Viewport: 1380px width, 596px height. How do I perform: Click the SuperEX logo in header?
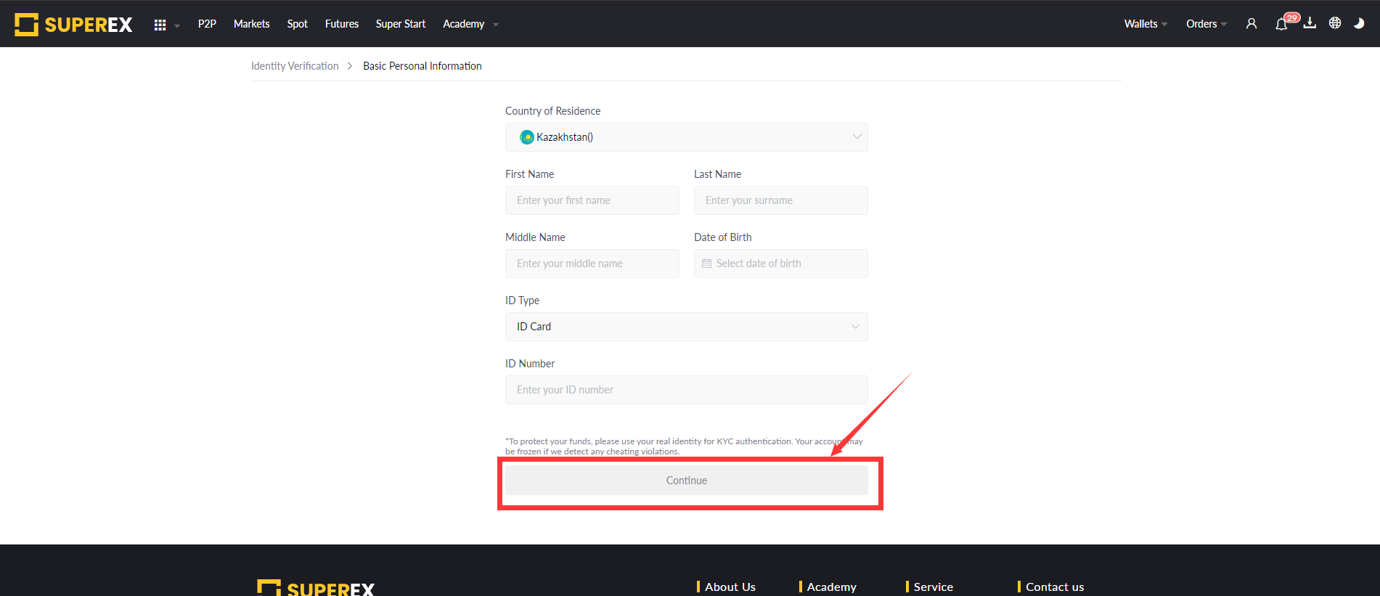pyautogui.click(x=73, y=24)
